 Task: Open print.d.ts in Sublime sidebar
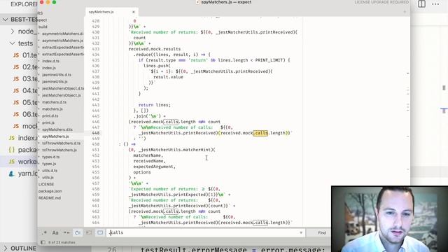tap(50, 116)
